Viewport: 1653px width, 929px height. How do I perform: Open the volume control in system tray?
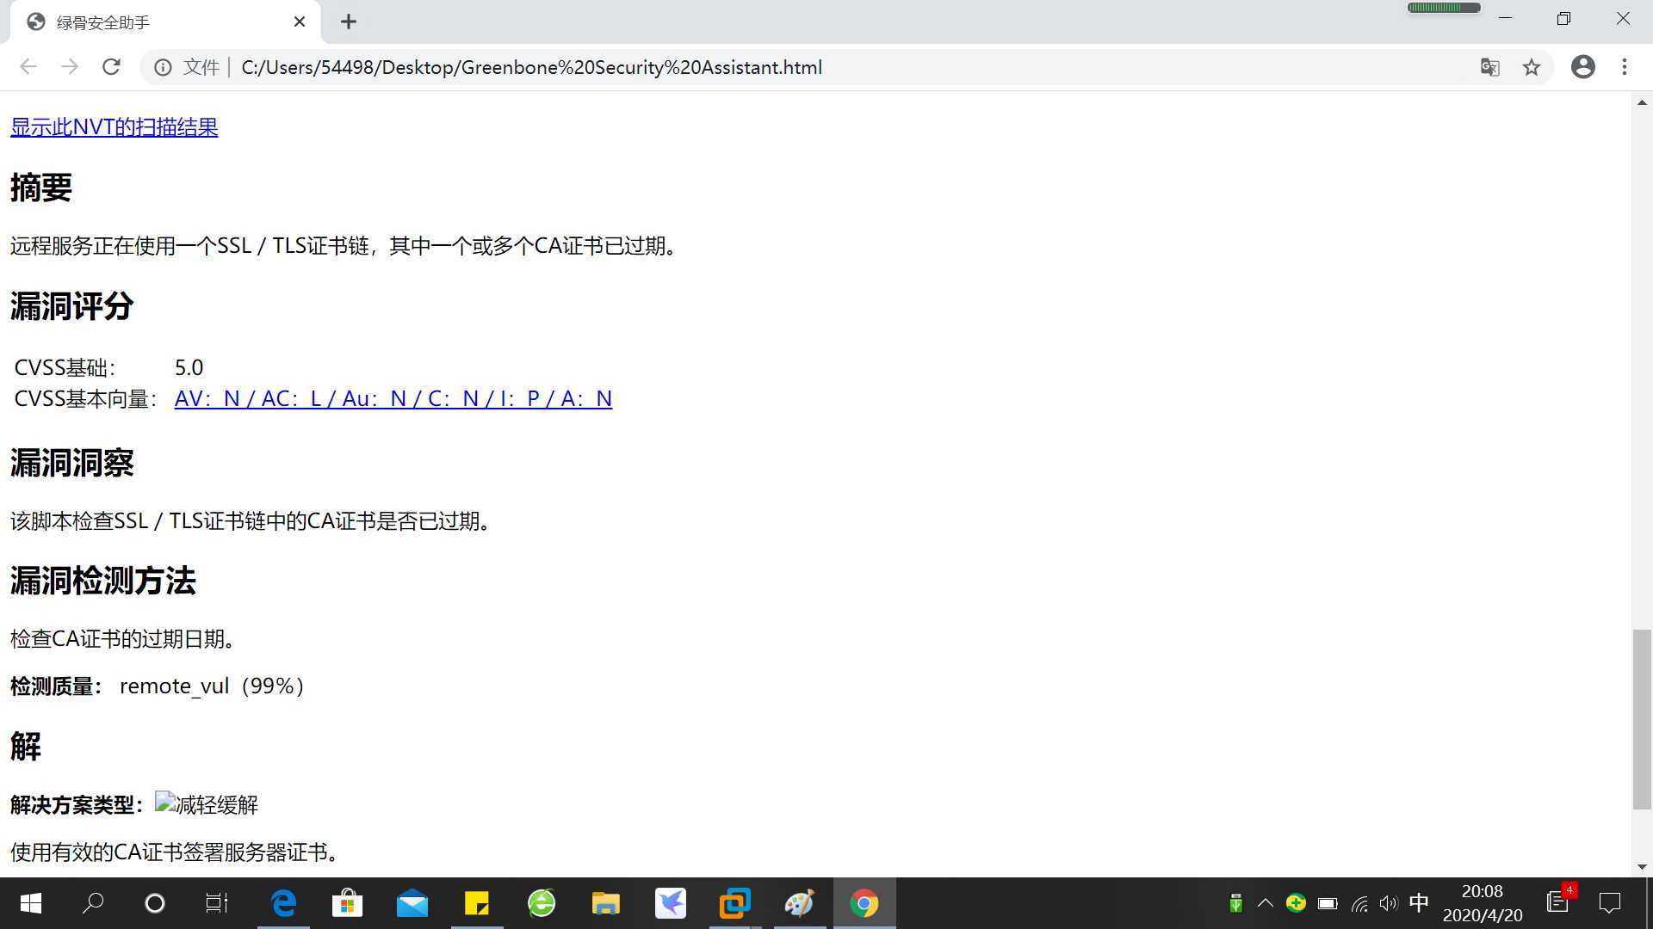[1388, 903]
